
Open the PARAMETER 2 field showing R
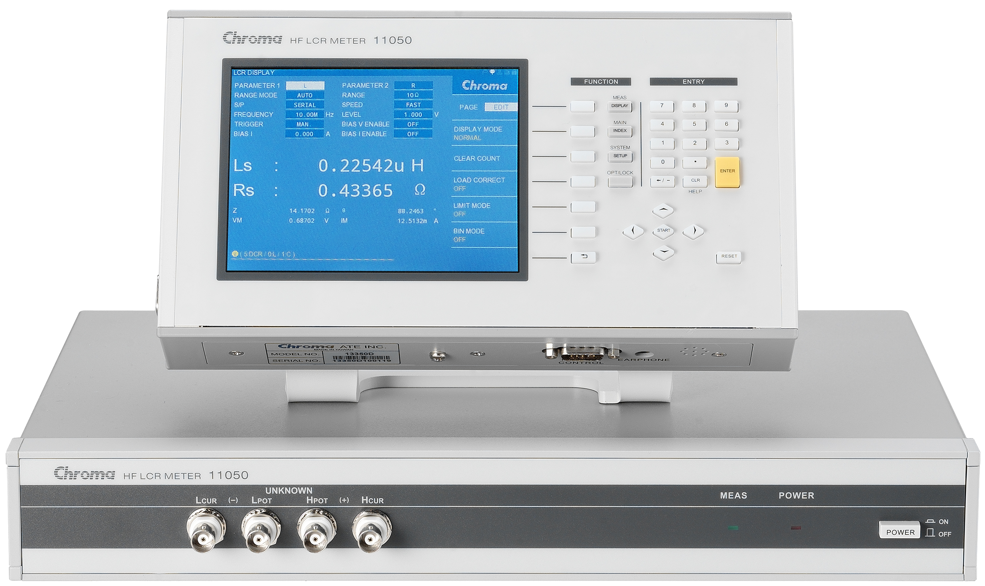pos(413,86)
